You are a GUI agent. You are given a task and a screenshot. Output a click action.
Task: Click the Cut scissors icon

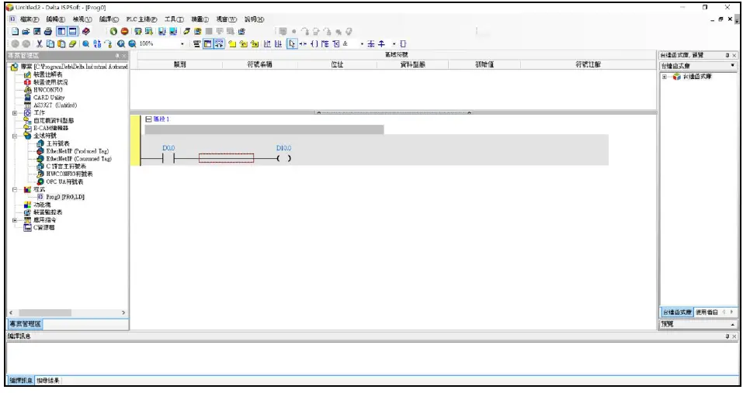click(40, 43)
